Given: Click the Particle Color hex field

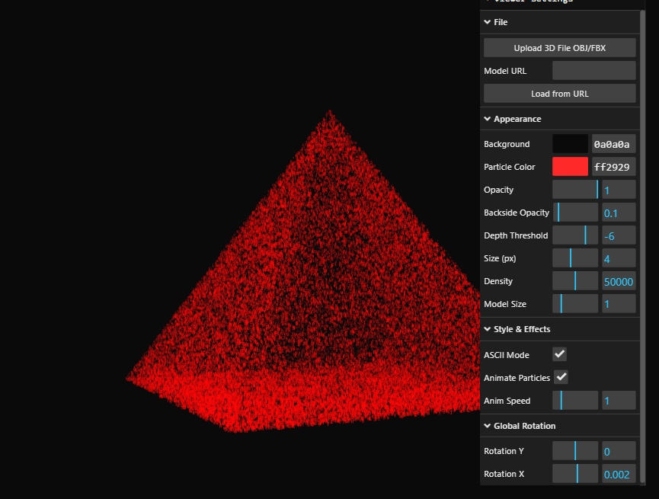Looking at the screenshot, I should pyautogui.click(x=613, y=167).
